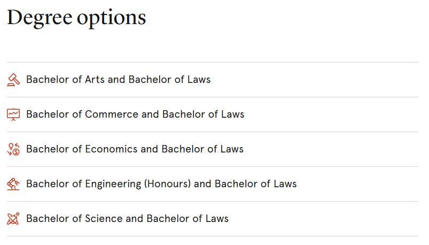This screenshot has width=429, height=245.
Task: Click the robotic arm icon for Engineering
Action: [13, 184]
